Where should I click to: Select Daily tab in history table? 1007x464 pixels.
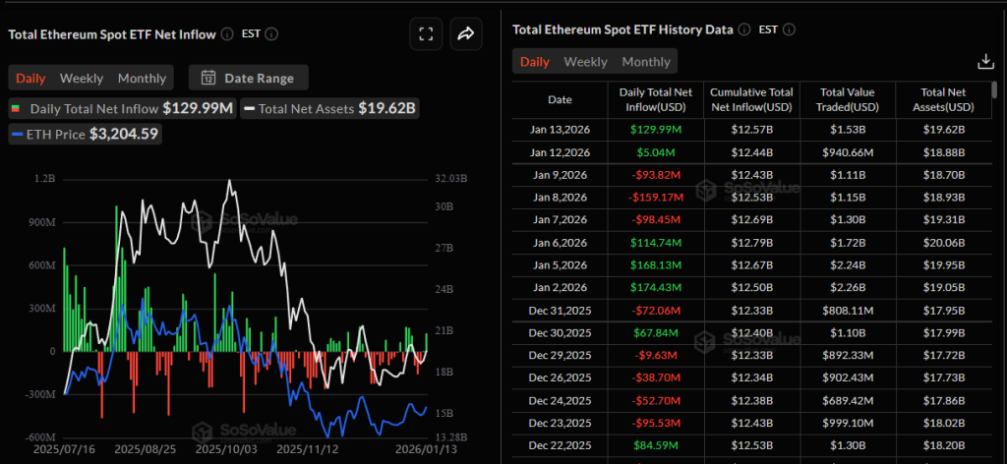[x=535, y=62]
